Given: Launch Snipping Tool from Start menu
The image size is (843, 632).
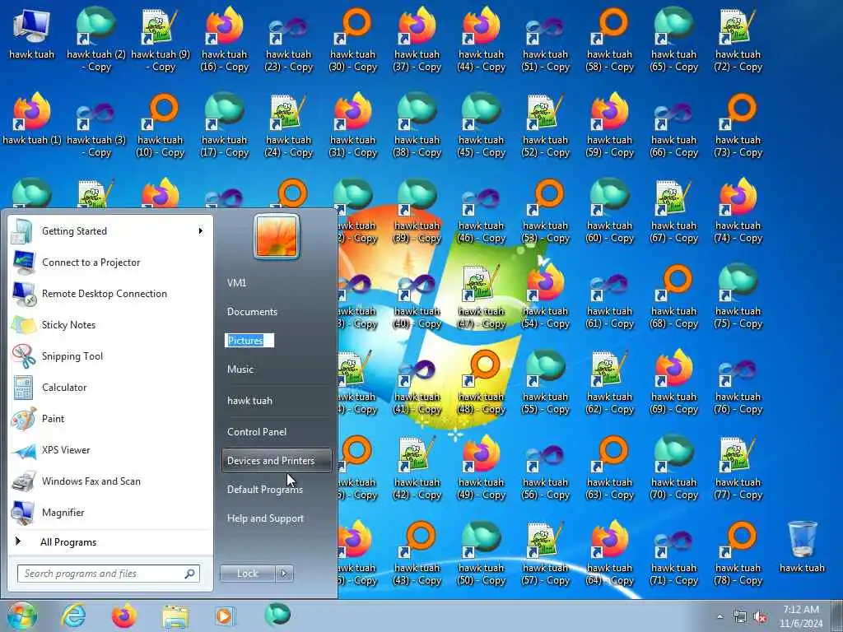Looking at the screenshot, I should [x=111, y=355].
